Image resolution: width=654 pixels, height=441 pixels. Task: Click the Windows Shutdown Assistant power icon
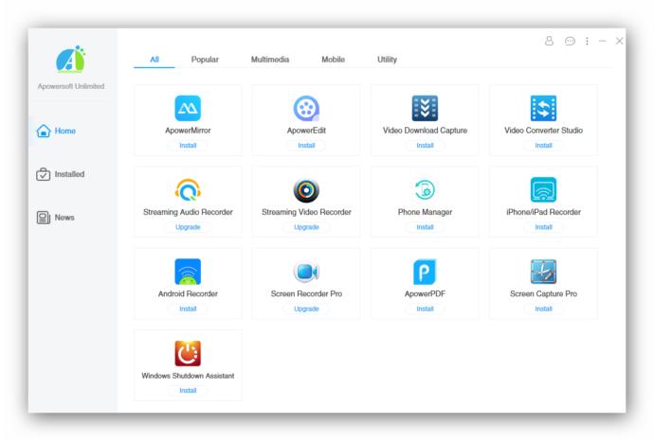[188, 353]
